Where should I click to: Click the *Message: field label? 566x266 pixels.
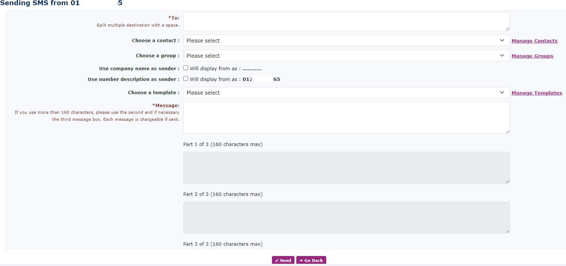(166, 106)
